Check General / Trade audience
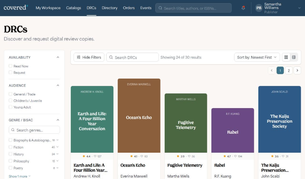Image resolution: width=305 pixels, height=179 pixels. coord(11,94)
